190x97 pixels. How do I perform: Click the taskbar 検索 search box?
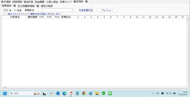[x=25, y=93]
